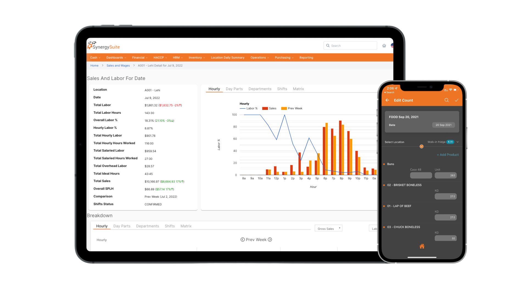Click the checkmark confirm icon on mobile
This screenshot has width=527, height=296.
click(457, 100)
